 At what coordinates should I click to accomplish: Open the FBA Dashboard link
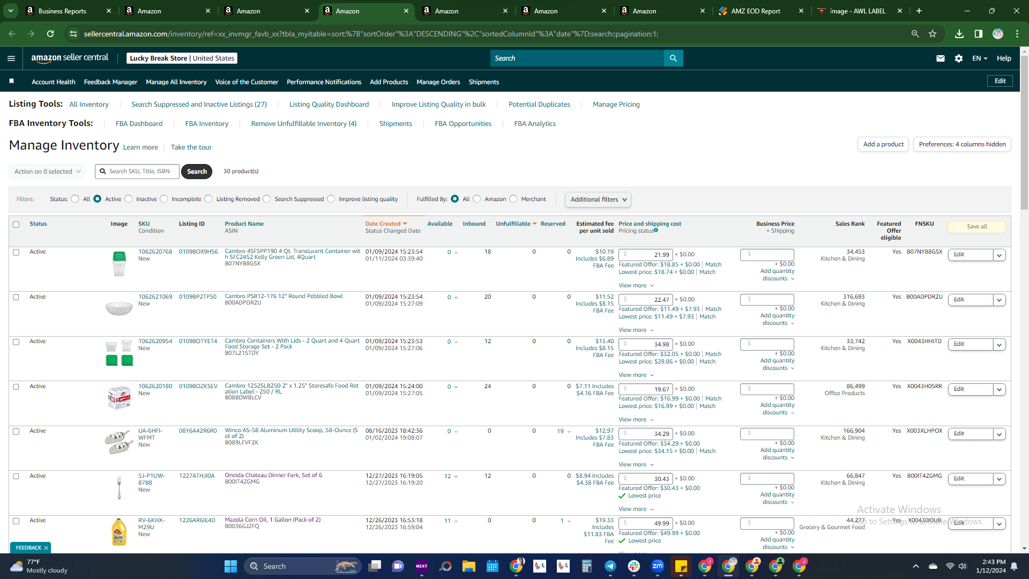coord(139,124)
